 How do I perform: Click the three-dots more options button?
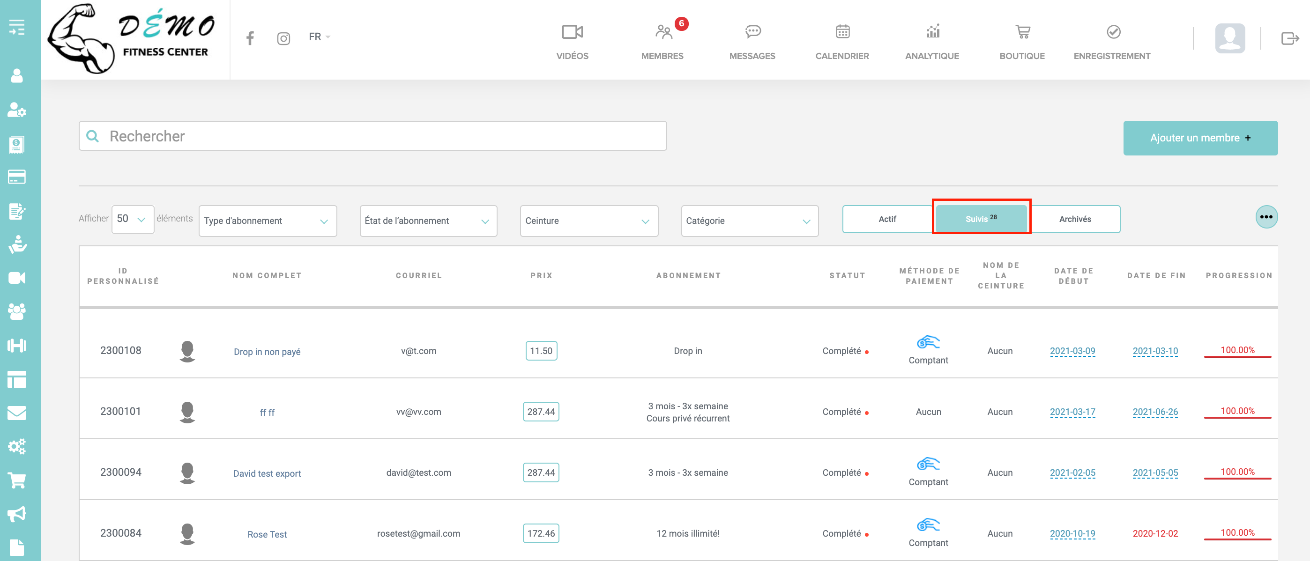1266,217
